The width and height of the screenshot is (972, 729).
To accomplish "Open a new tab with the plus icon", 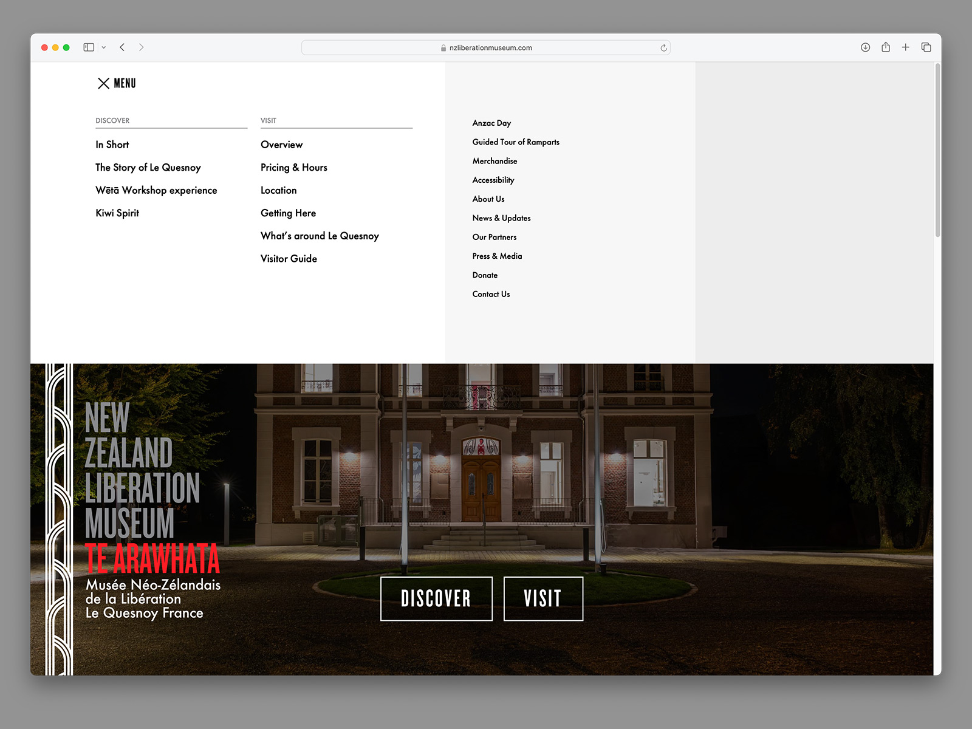I will coord(906,47).
